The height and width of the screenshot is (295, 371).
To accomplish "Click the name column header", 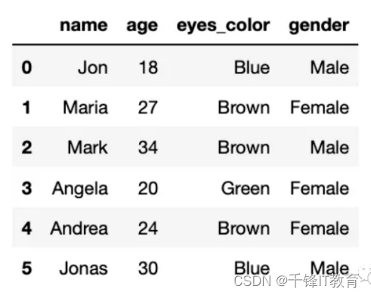I will [x=84, y=26].
